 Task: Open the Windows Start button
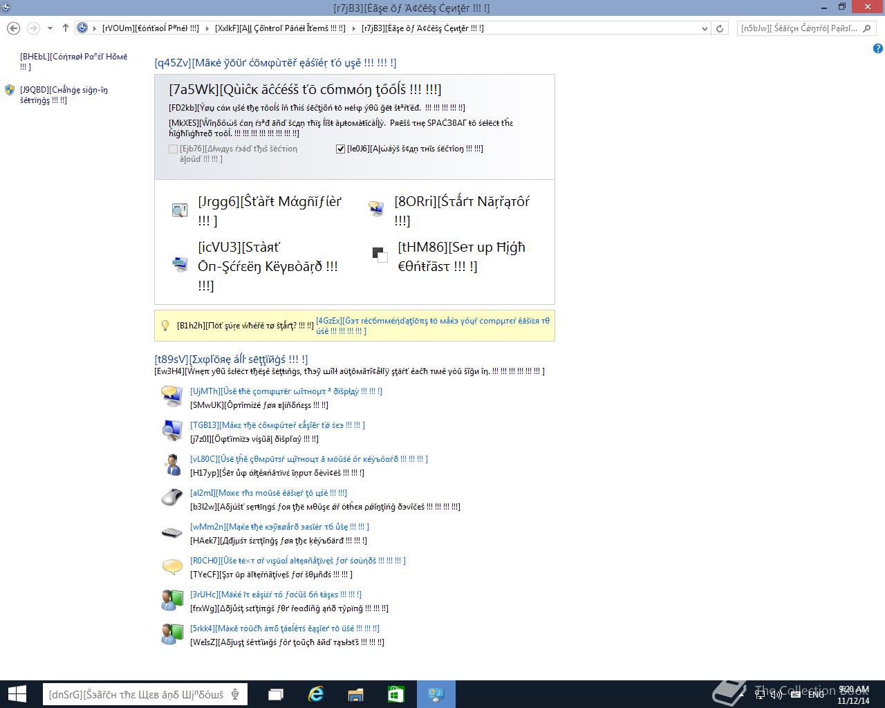(17, 694)
